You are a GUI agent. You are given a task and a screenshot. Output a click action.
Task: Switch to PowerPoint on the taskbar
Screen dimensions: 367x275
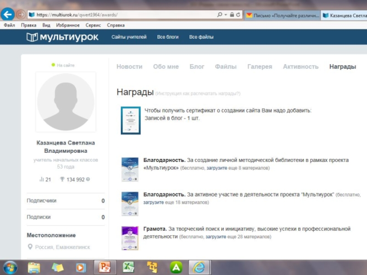pyautogui.click(x=105, y=267)
